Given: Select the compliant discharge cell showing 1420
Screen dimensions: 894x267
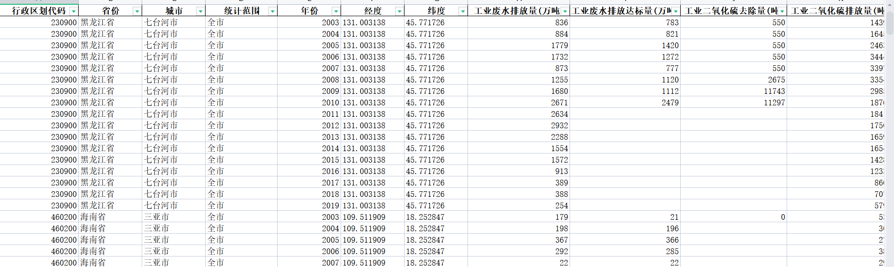Looking at the screenshot, I should tap(625, 45).
